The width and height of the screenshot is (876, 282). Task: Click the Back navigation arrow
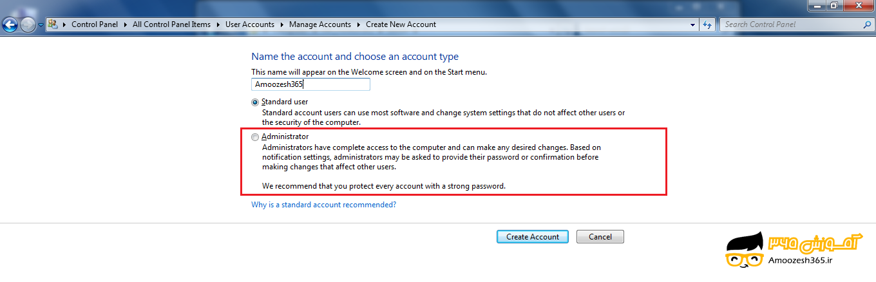10,25
